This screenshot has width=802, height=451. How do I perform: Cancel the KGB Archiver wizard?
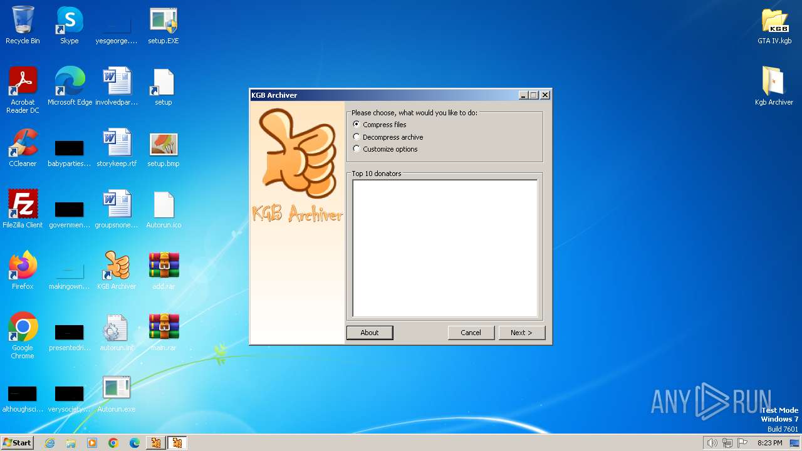(471, 333)
